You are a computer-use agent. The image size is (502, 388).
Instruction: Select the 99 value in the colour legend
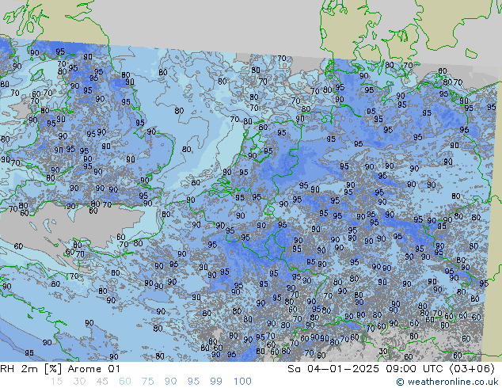[216, 382]
